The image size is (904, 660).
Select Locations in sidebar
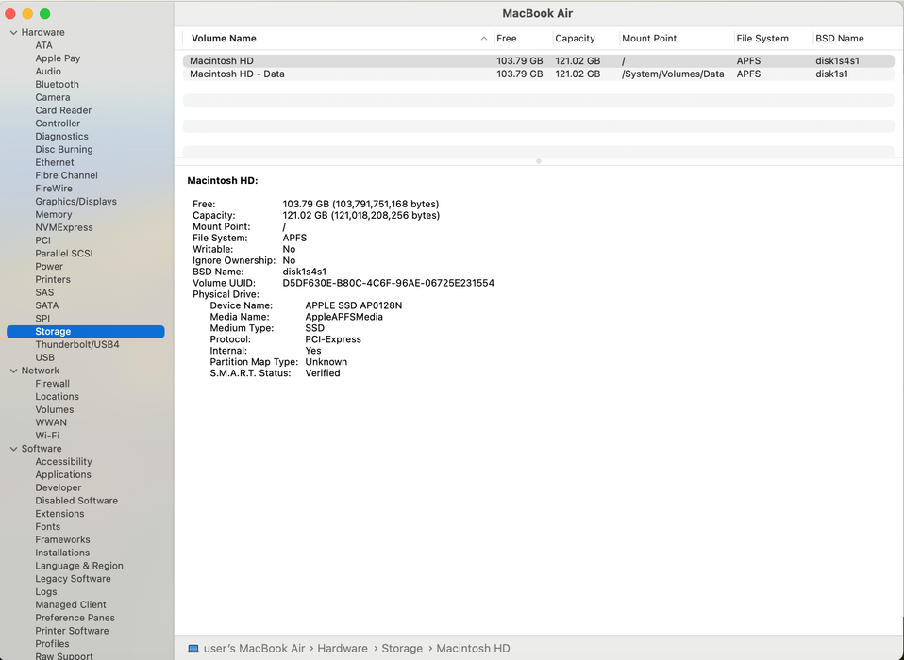click(57, 397)
